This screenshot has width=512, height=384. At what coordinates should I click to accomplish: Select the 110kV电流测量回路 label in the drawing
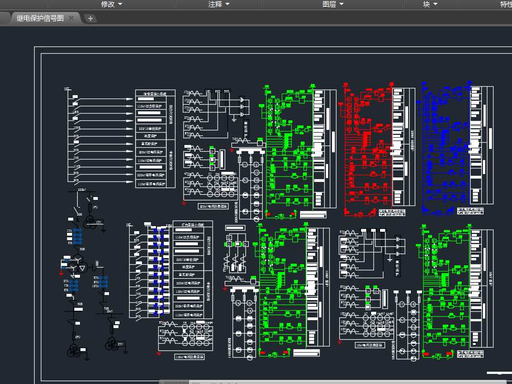coord(189,357)
